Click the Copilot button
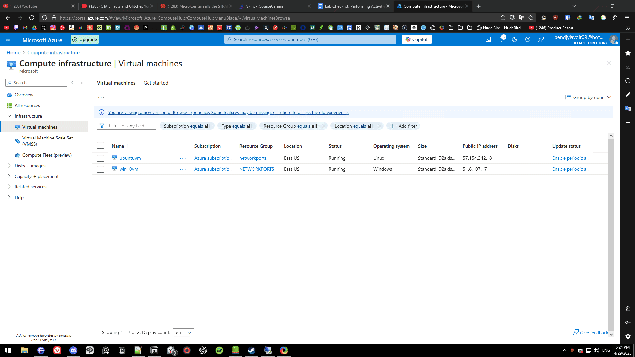 click(x=416, y=39)
